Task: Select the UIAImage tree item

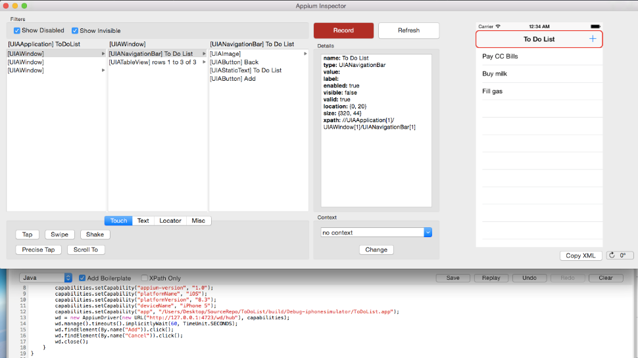Action: [258, 54]
